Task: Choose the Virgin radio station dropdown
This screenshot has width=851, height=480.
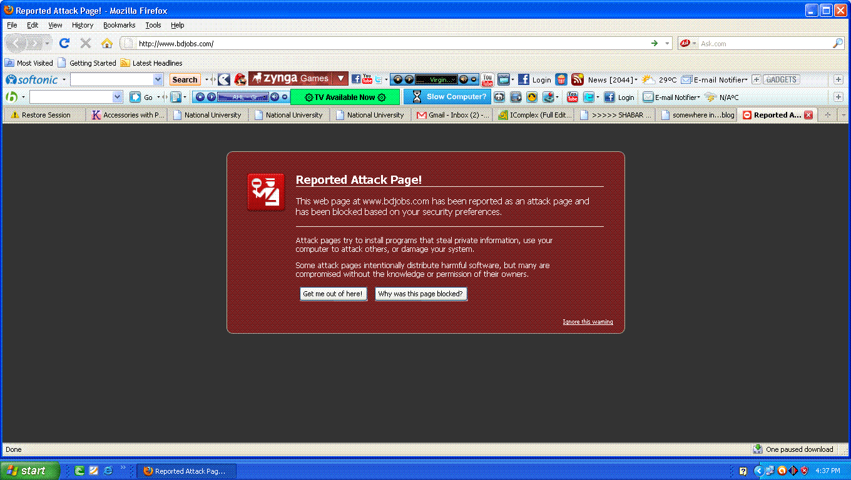Action: click(x=436, y=79)
